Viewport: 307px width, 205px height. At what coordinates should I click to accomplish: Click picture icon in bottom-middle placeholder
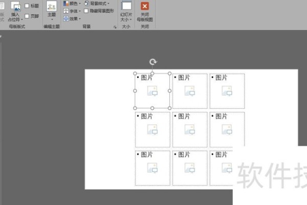190,168
